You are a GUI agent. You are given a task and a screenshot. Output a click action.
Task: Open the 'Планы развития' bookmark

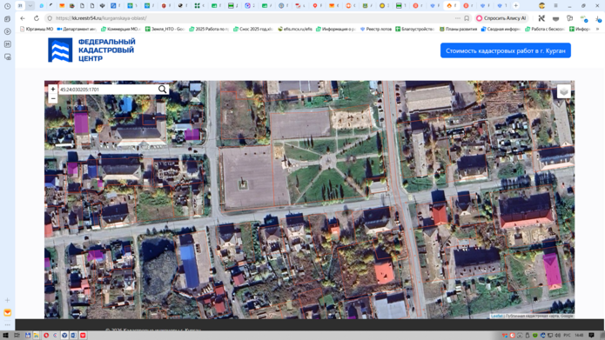pyautogui.click(x=458, y=29)
